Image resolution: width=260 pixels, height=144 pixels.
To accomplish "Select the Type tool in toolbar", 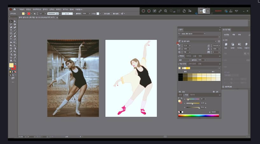I will [11, 30].
